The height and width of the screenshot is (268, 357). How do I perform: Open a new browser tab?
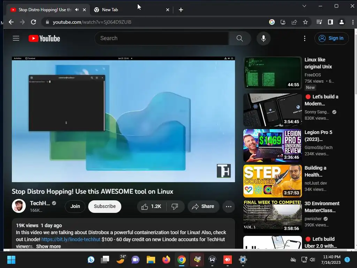(181, 10)
